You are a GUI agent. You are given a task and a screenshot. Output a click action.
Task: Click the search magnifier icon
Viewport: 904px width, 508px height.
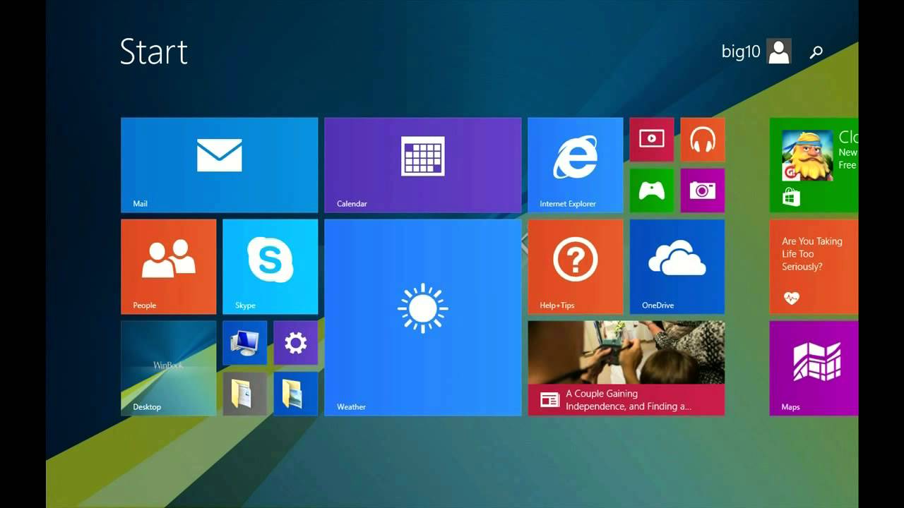(816, 52)
